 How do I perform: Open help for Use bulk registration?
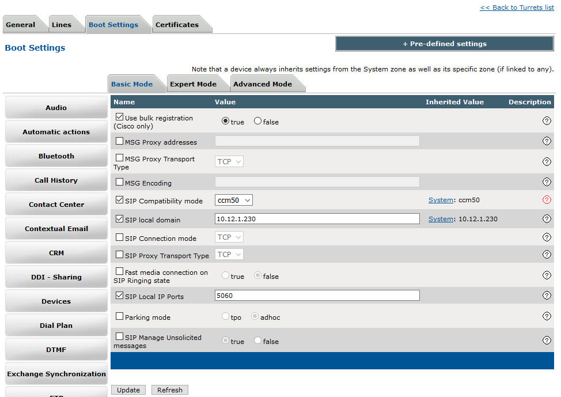(547, 121)
